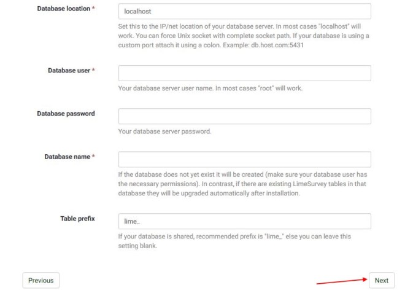Click inside the Database name field
405x293 pixels.
click(244, 159)
